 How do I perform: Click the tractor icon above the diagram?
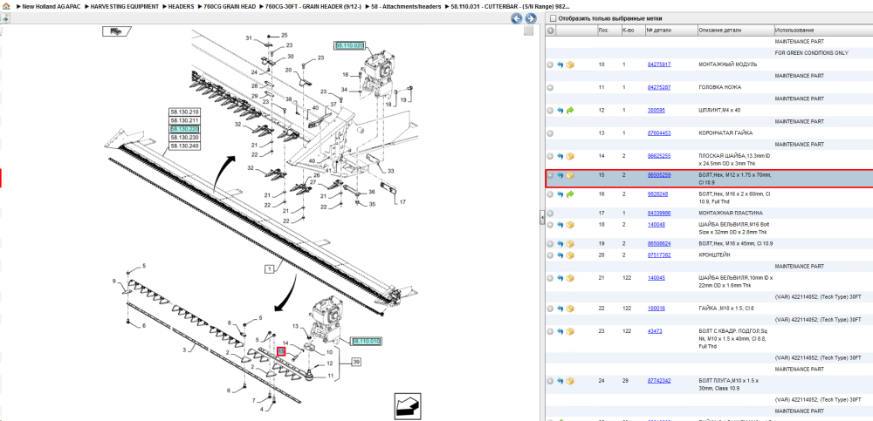pos(116,31)
